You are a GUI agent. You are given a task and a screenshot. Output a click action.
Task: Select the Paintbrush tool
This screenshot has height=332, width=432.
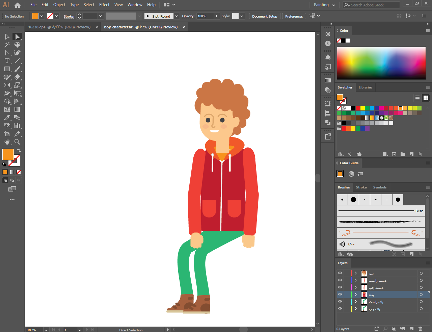point(17,69)
